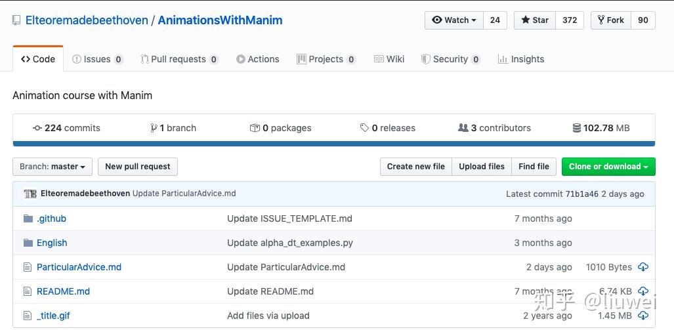Open the Watch dropdown
Viewport: 674px width, 330px height.
click(454, 20)
